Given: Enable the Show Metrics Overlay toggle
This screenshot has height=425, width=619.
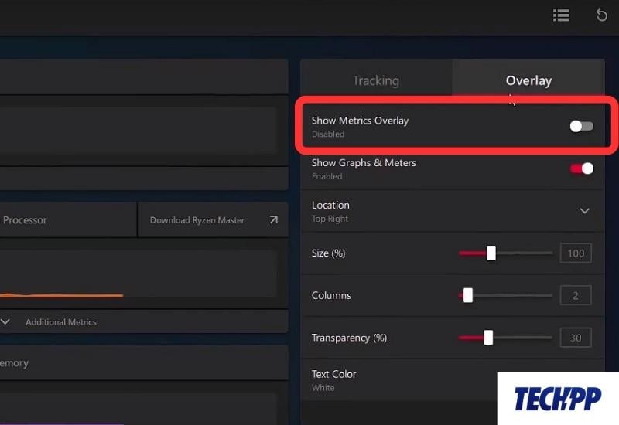Looking at the screenshot, I should [x=582, y=126].
